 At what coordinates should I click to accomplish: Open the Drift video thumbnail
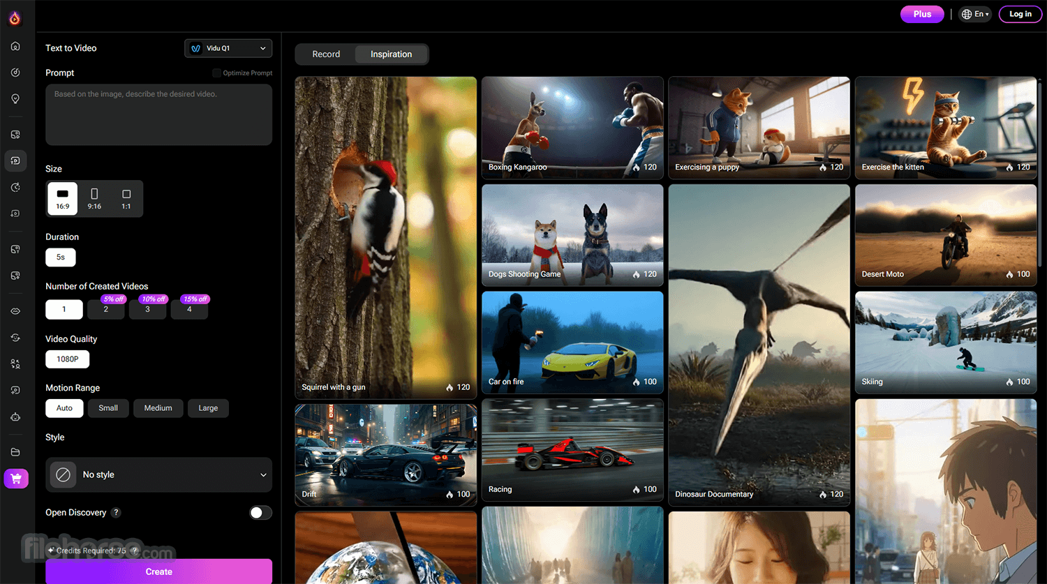pyautogui.click(x=386, y=455)
